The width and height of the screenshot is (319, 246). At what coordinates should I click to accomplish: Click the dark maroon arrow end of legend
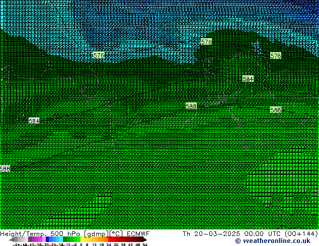tap(145, 239)
